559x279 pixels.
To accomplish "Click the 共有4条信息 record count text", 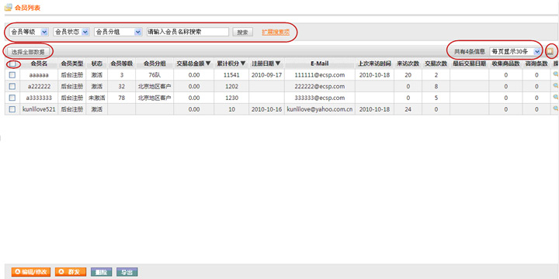I will pyautogui.click(x=470, y=52).
